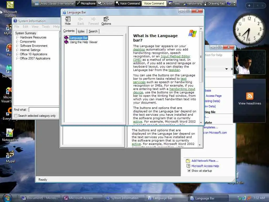Toggle Search selected category only checkbox
This screenshot has width=269, height=202.
tap(15, 116)
